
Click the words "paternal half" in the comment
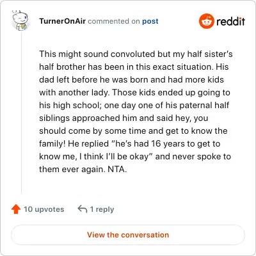204,105
